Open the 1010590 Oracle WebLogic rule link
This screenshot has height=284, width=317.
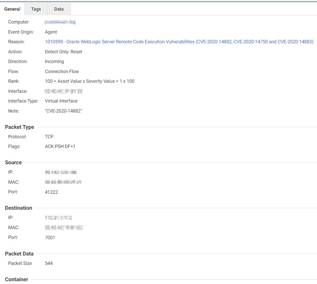click(179, 42)
